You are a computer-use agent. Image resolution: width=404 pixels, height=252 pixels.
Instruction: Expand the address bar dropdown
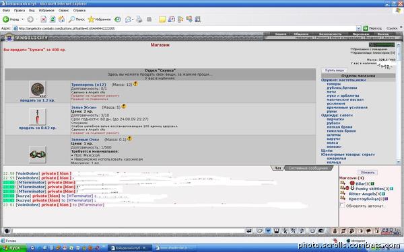tap(358, 28)
